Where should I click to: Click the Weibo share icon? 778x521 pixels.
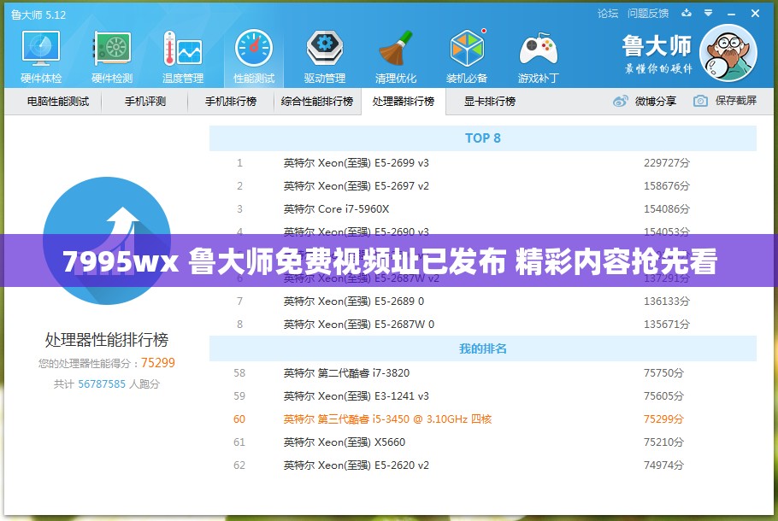click(620, 101)
